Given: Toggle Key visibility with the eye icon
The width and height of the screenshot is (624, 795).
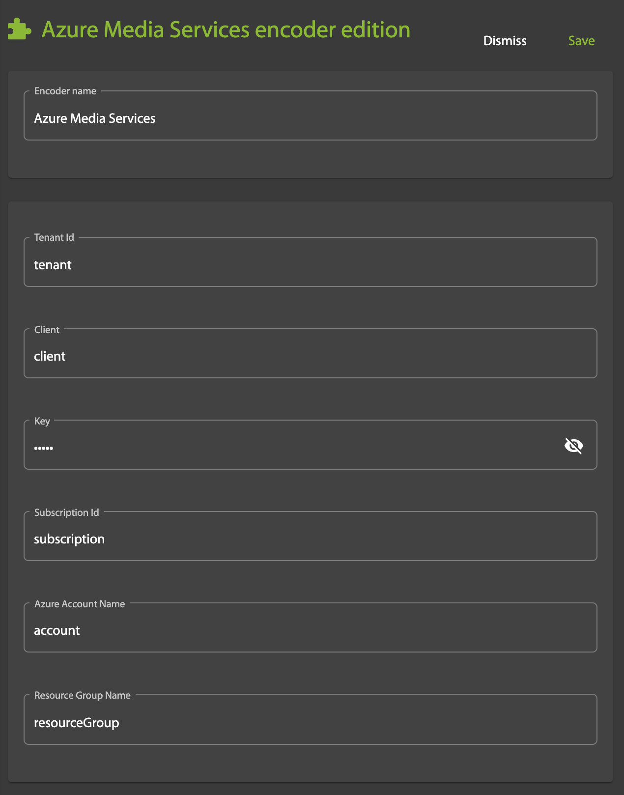Looking at the screenshot, I should point(573,446).
